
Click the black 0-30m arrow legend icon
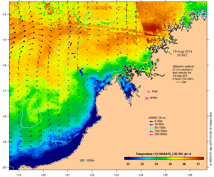click(x=151, y=122)
